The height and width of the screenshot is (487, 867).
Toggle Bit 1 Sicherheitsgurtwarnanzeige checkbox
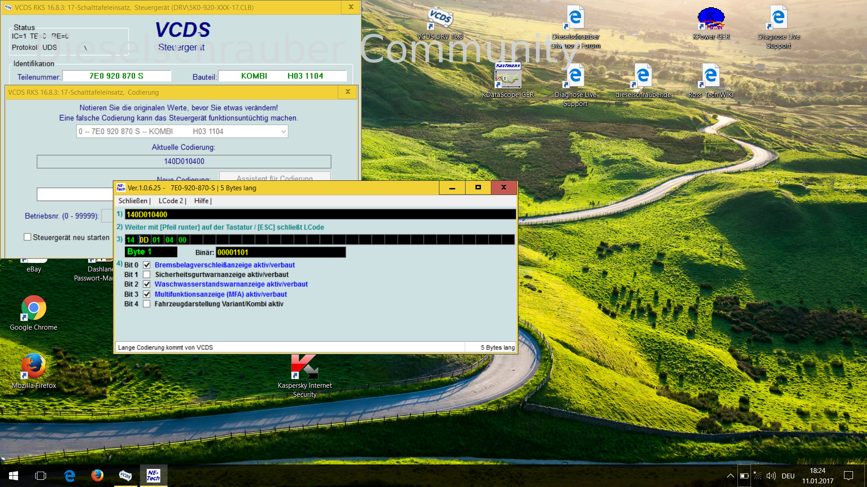tap(146, 275)
